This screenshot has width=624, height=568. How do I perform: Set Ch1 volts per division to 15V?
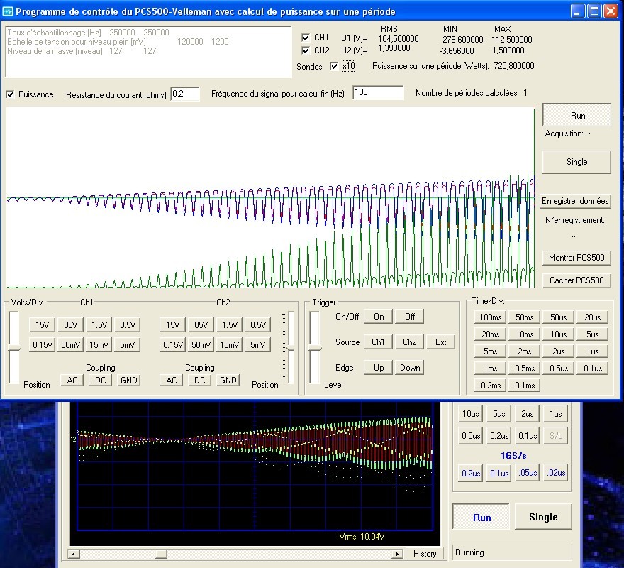[x=42, y=325]
